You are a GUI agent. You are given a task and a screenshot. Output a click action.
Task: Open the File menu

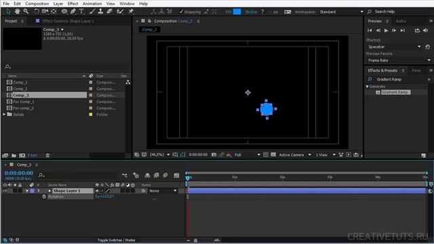click(x=6, y=3)
